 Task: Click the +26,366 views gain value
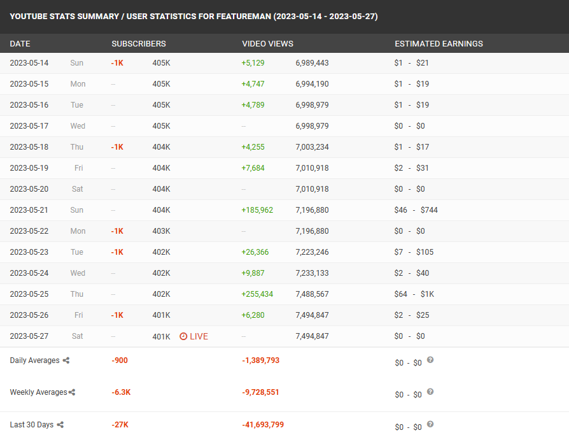click(x=255, y=252)
